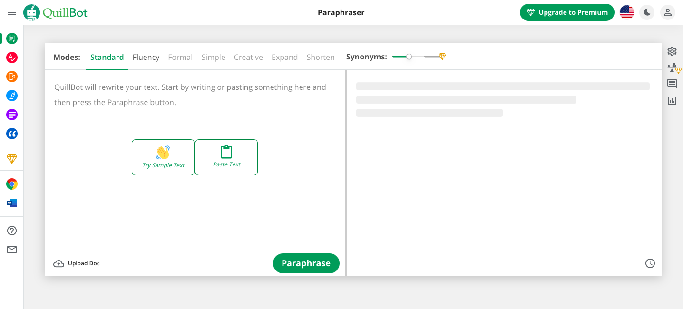Open the Citation Generator quote icon
The image size is (683, 309).
point(12,134)
